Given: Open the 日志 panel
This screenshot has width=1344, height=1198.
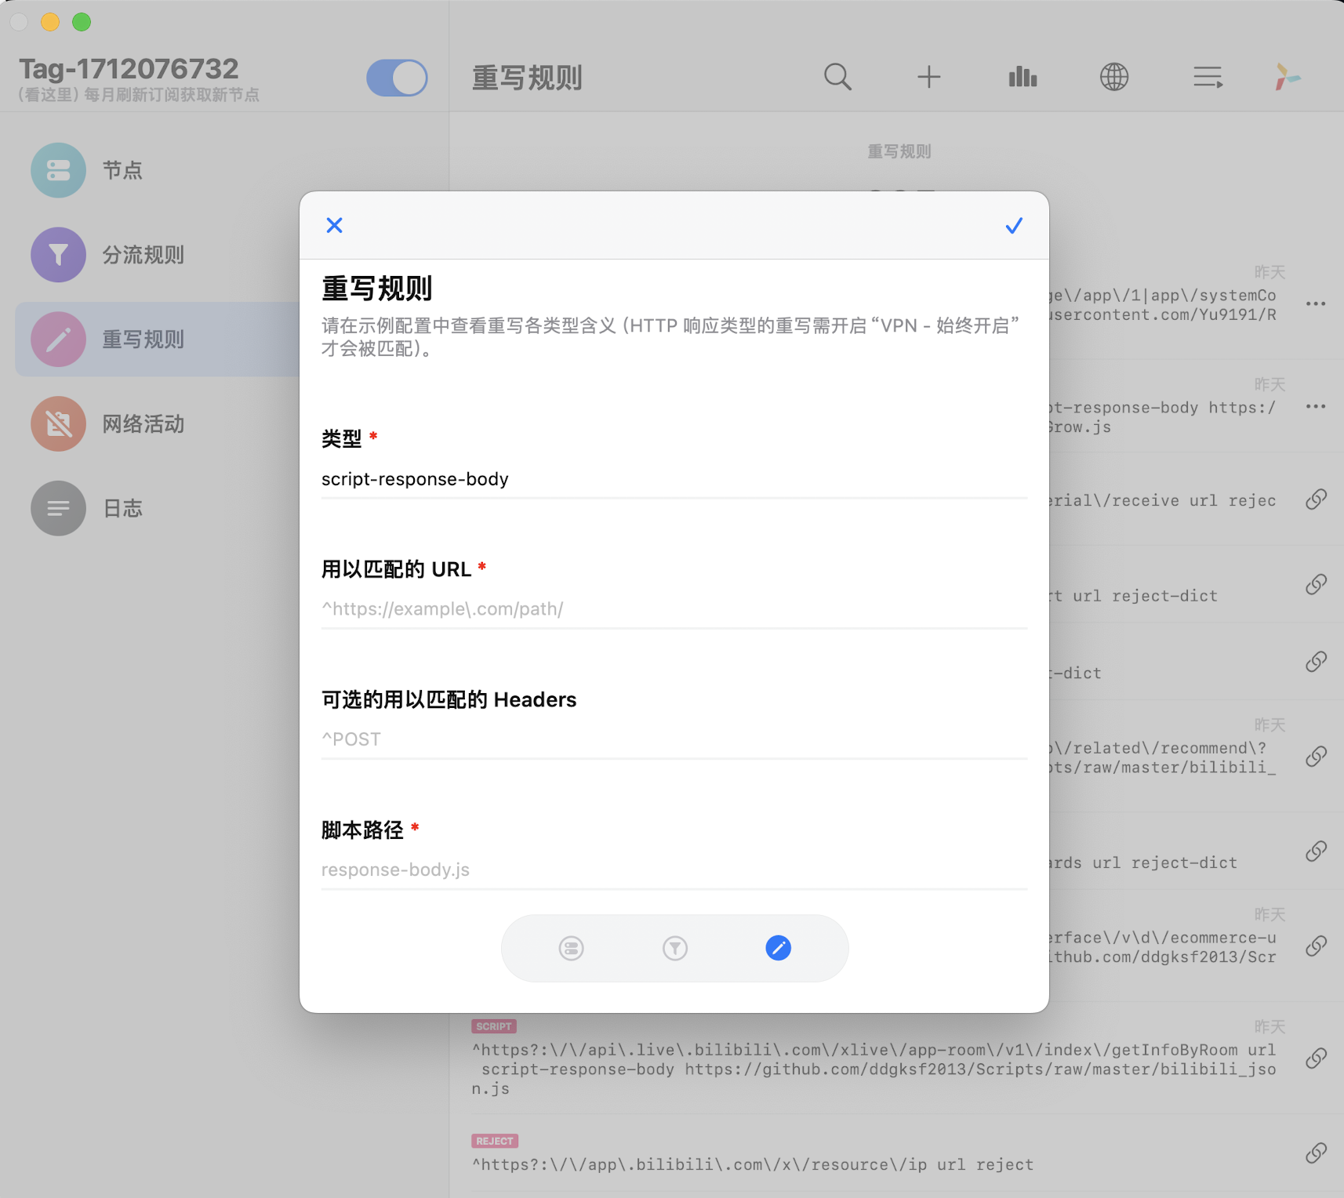Looking at the screenshot, I should click(58, 508).
